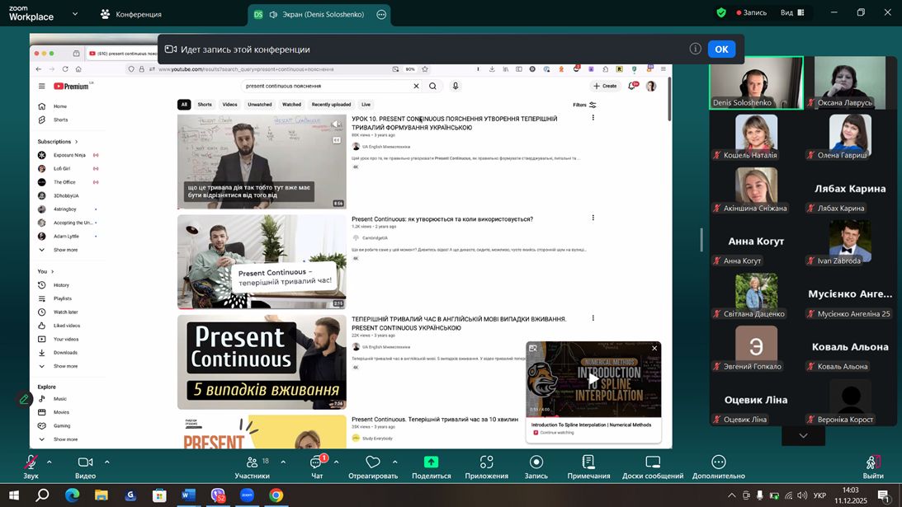Click the Share screen icon in Zoom toolbar
The width and height of the screenshot is (902, 507).
431,462
